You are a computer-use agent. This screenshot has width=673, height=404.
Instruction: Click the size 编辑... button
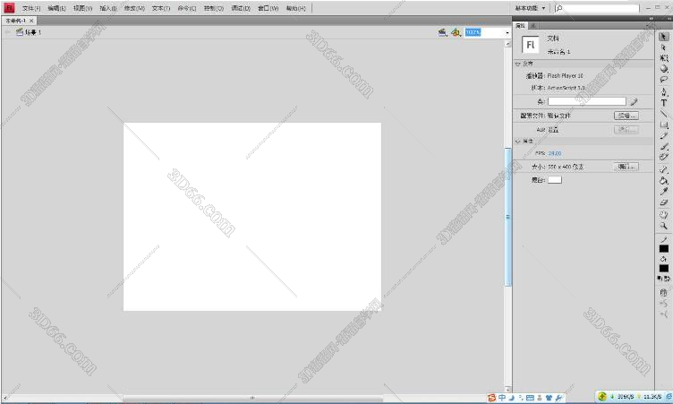tap(626, 167)
